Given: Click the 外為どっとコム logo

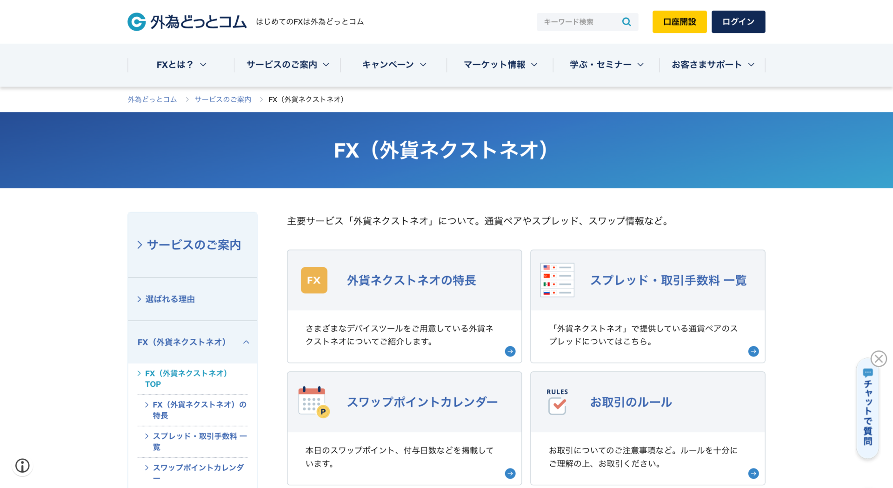Looking at the screenshot, I should pos(187,22).
